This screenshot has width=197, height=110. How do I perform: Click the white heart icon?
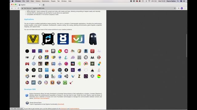click(x=86, y=70)
